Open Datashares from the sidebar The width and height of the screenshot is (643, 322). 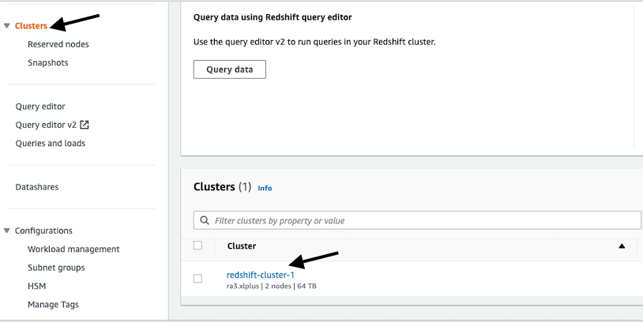coord(36,187)
